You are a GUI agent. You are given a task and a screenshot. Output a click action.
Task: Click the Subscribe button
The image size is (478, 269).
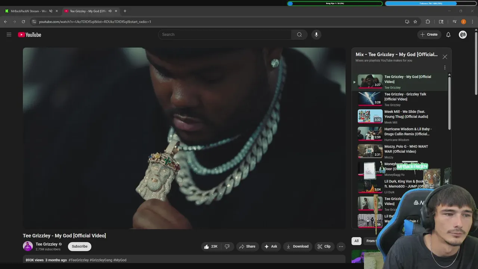(x=80, y=246)
